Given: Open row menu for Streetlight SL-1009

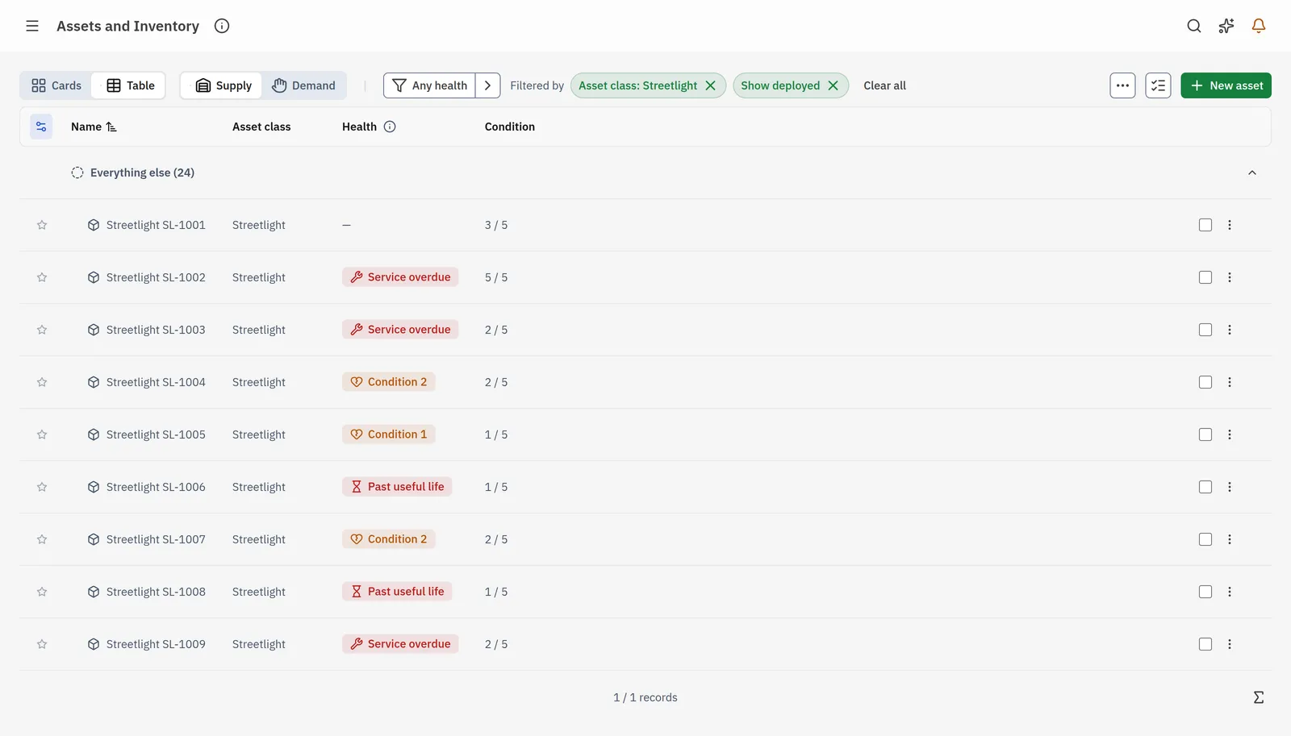Looking at the screenshot, I should [1230, 644].
